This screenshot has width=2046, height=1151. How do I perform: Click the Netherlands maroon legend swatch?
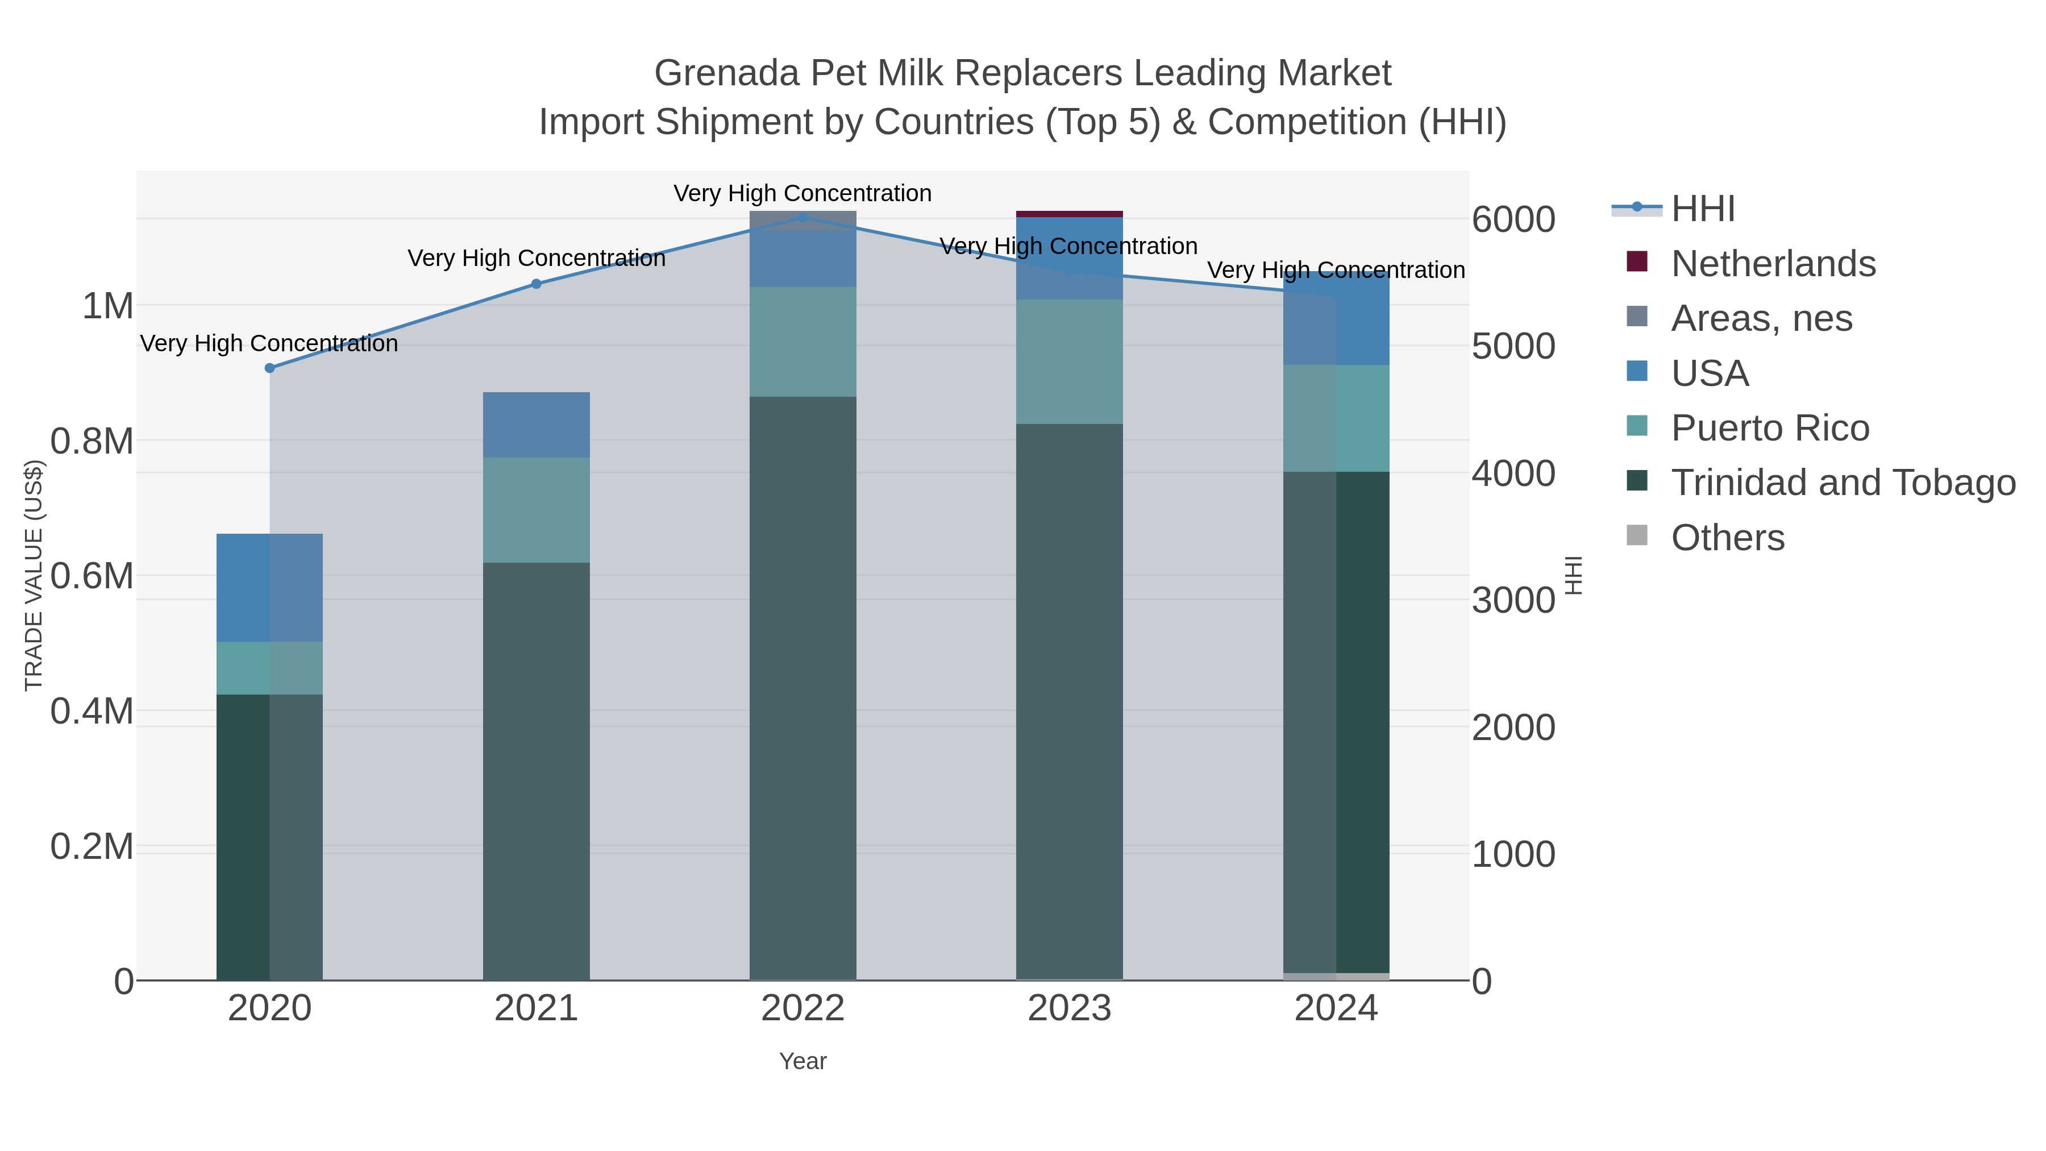point(1637,261)
